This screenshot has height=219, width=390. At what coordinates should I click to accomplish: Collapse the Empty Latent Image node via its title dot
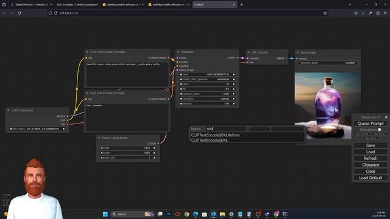point(99,137)
